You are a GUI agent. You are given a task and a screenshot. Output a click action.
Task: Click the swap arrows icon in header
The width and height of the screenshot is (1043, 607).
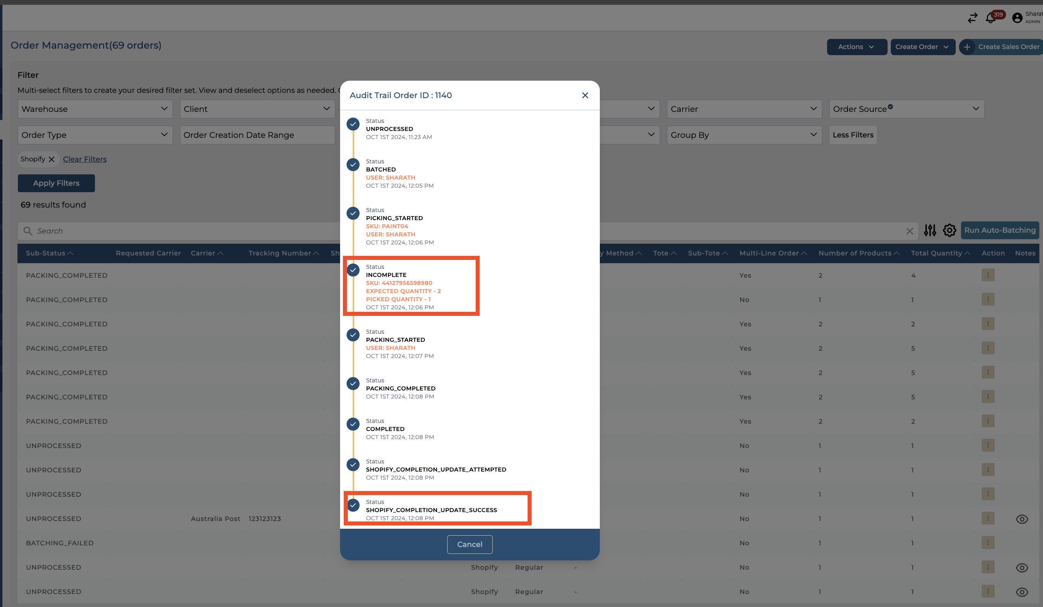[972, 18]
